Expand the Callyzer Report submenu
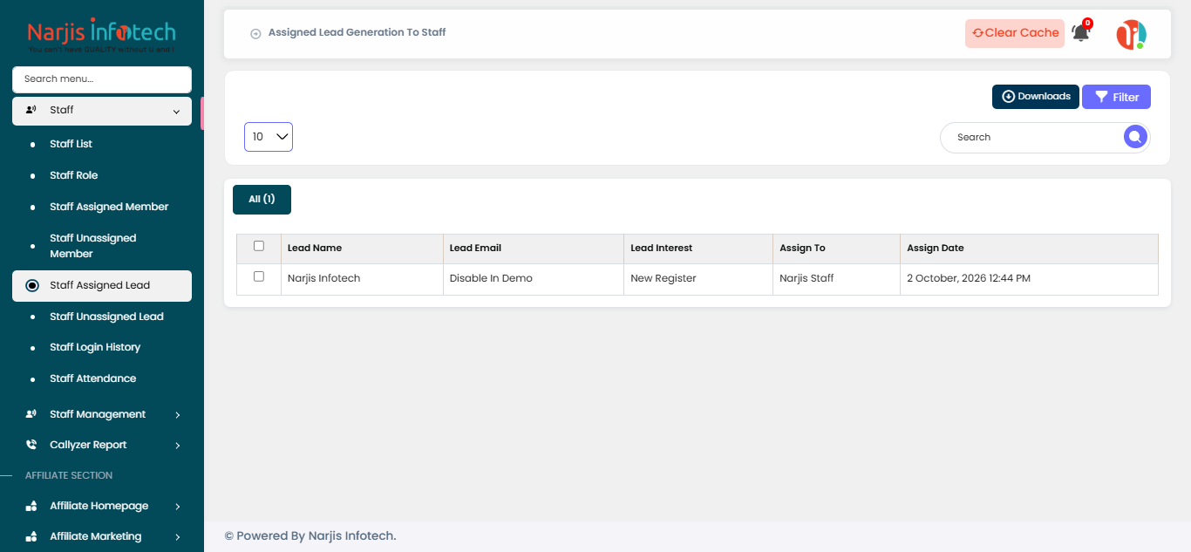The width and height of the screenshot is (1191, 552). point(177,446)
